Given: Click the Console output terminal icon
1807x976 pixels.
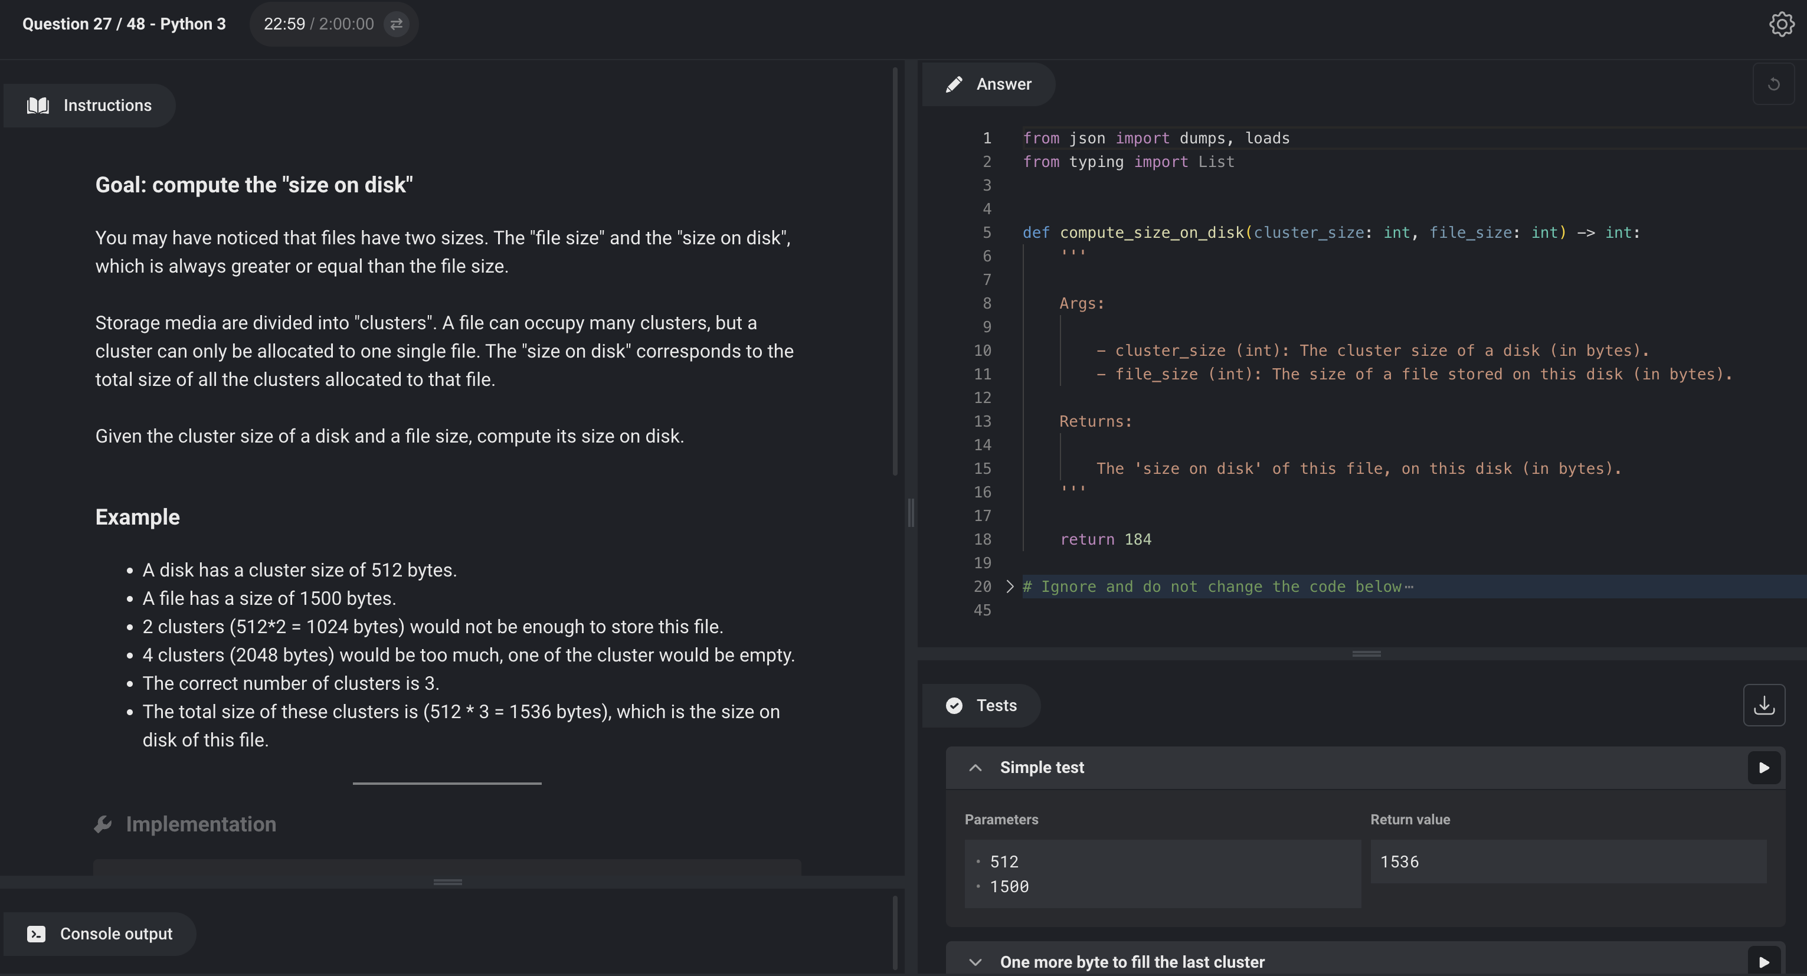Looking at the screenshot, I should tap(37, 934).
